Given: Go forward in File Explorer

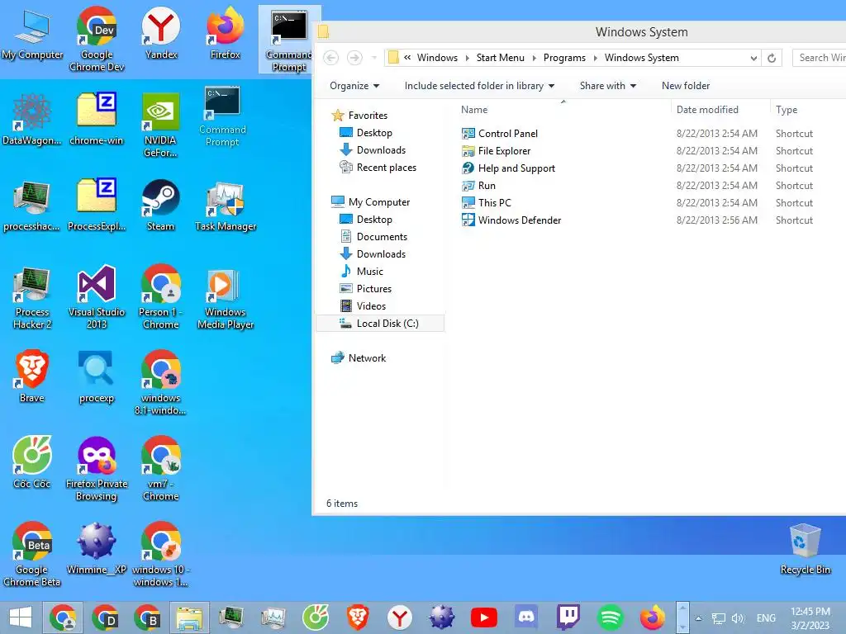Looking at the screenshot, I should pos(354,58).
